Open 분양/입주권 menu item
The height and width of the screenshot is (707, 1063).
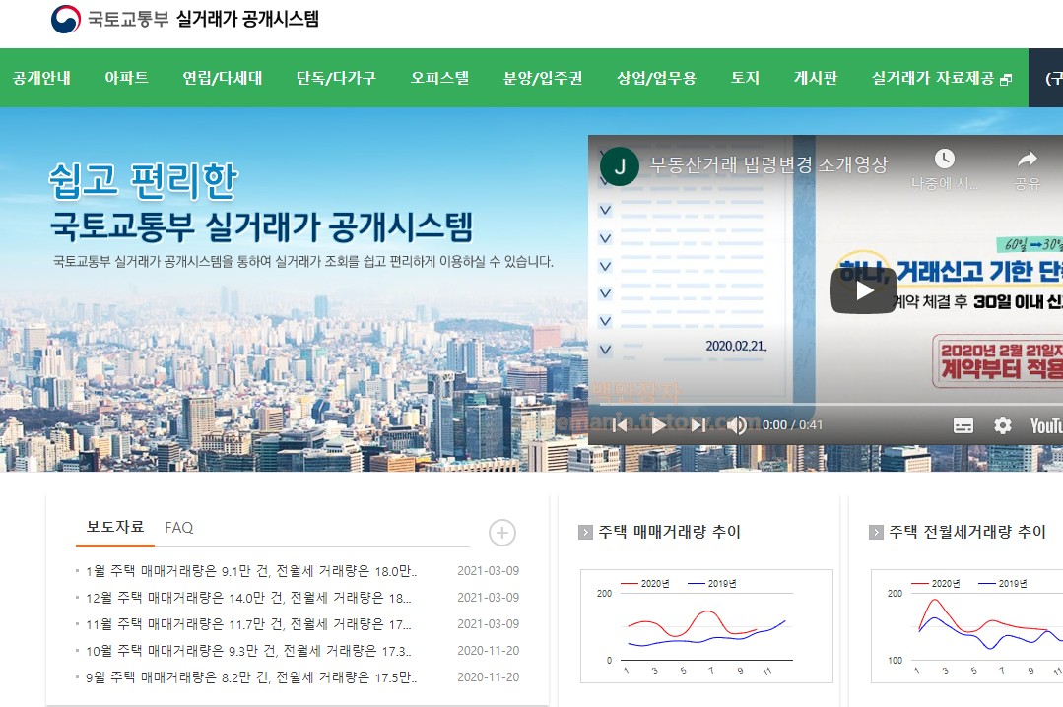(x=543, y=78)
